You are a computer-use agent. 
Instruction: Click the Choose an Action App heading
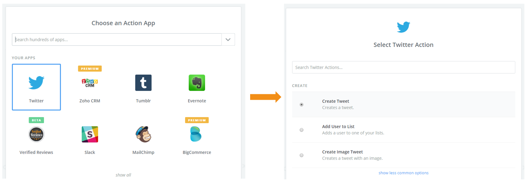tap(123, 23)
